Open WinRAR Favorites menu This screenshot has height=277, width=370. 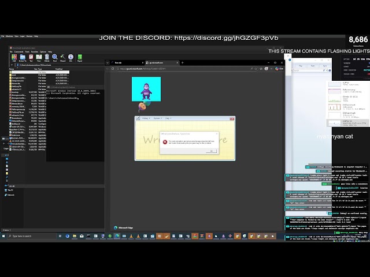35,51
